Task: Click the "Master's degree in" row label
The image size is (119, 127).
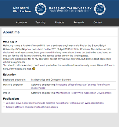Action: 13,85
